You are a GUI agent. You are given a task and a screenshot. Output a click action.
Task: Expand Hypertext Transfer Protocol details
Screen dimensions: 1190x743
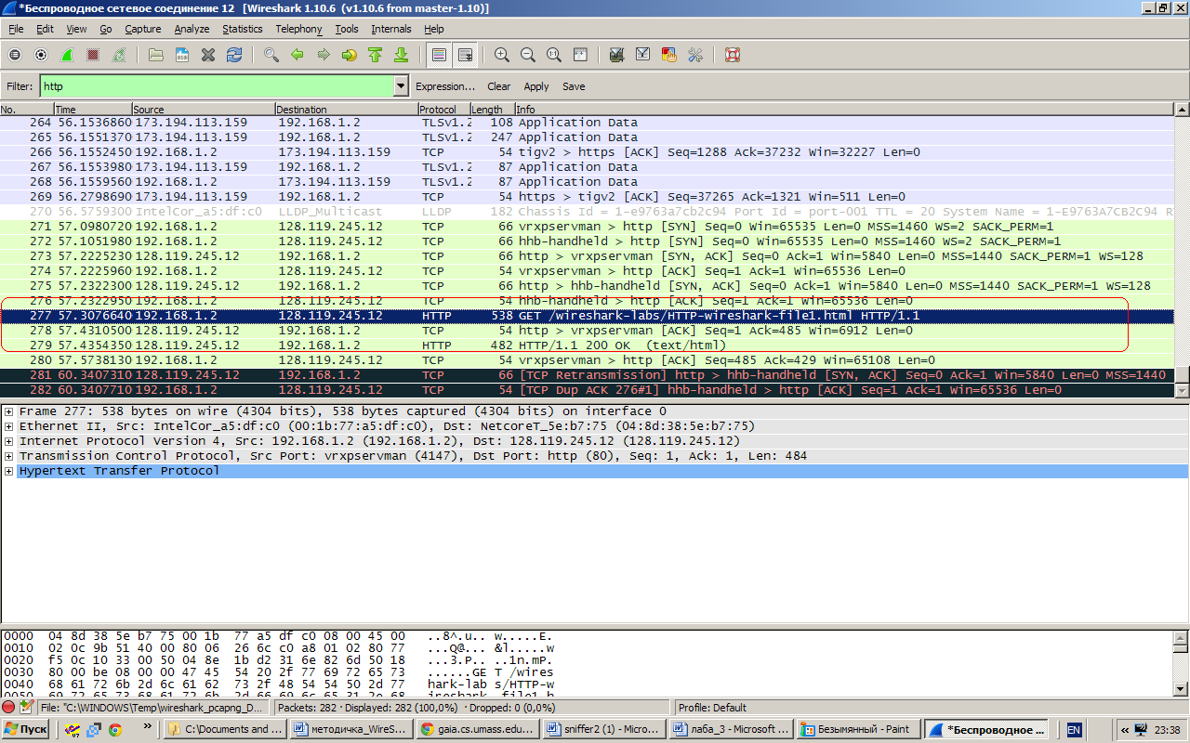[x=9, y=471]
